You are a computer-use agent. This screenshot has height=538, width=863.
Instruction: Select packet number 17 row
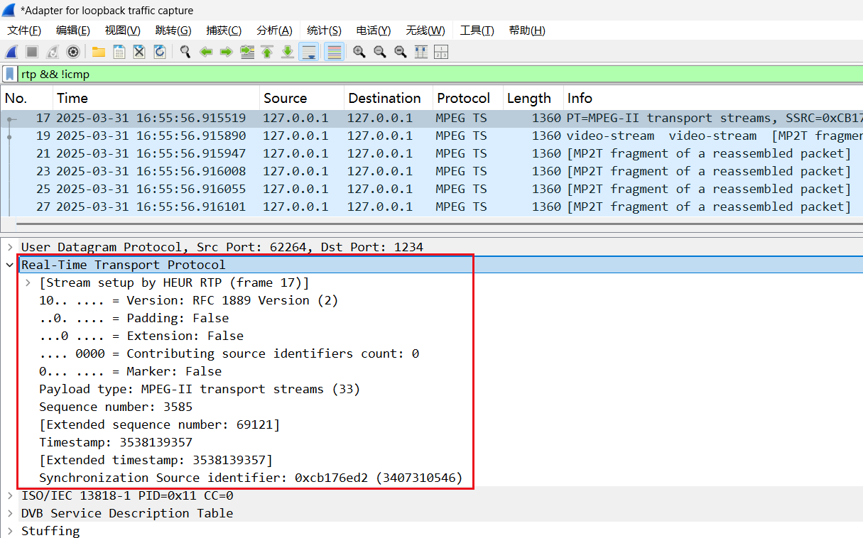coord(432,118)
